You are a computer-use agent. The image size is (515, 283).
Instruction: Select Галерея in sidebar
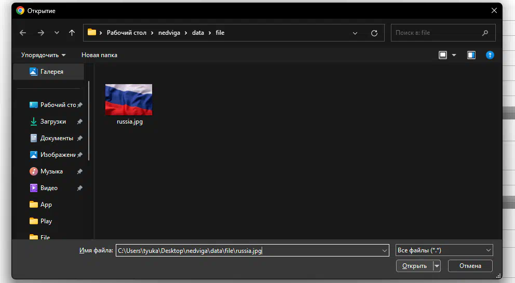tap(49, 72)
